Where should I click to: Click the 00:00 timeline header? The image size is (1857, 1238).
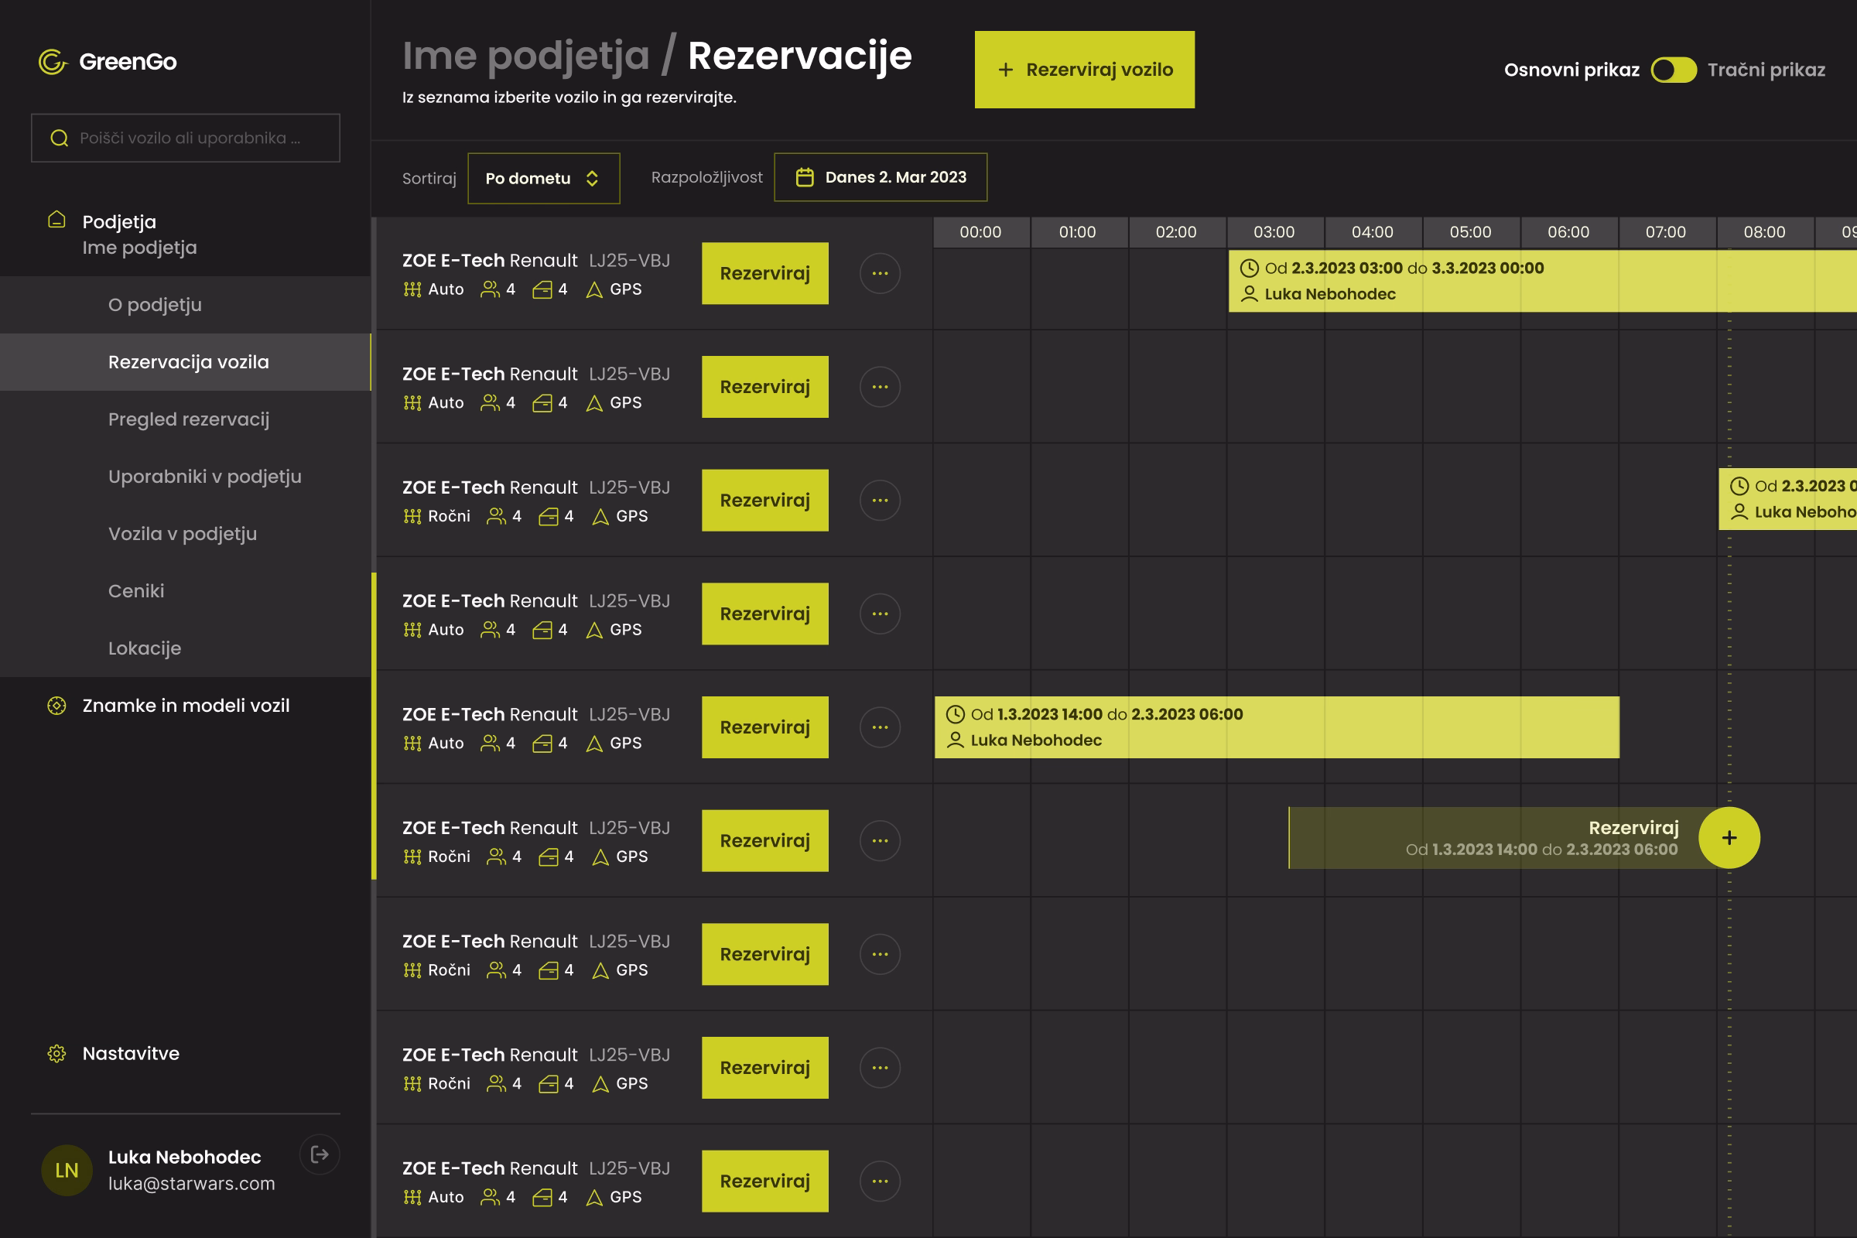coord(980,232)
